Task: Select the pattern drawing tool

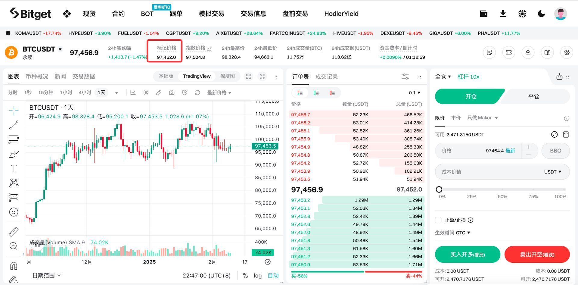Action: coord(14,183)
